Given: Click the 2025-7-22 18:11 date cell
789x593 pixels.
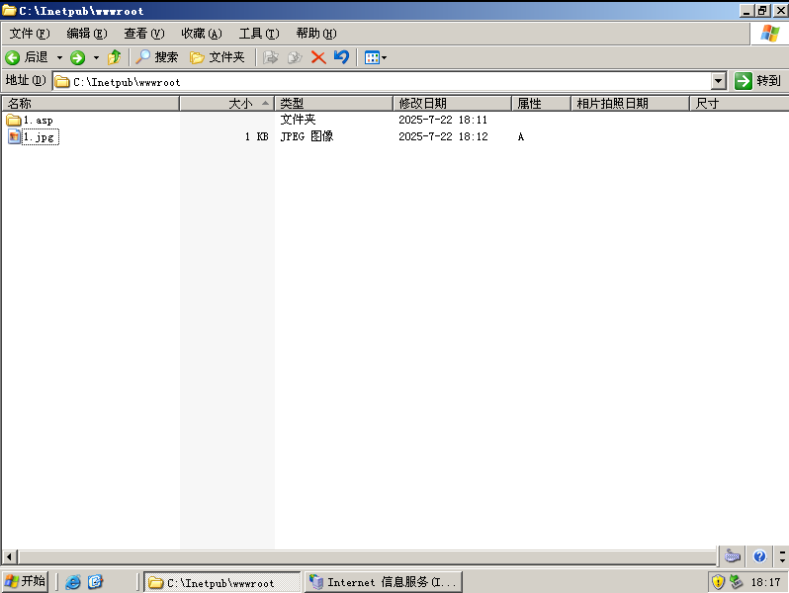Looking at the screenshot, I should click(443, 120).
